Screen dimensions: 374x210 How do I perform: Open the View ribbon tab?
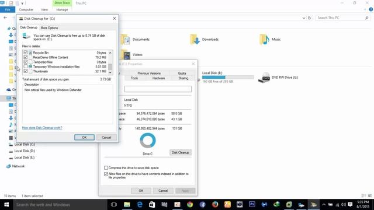tap(44, 9)
